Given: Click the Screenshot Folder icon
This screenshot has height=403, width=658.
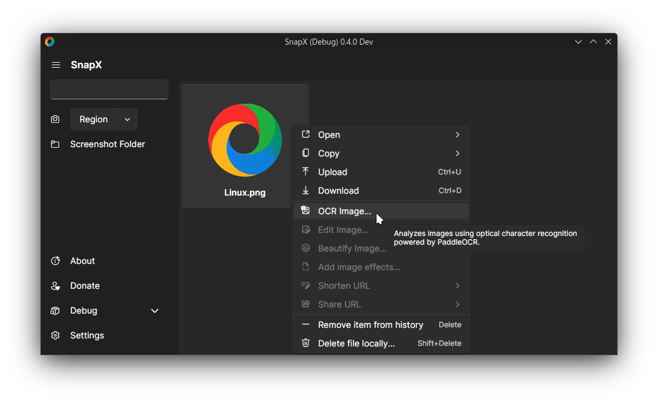Looking at the screenshot, I should point(55,144).
